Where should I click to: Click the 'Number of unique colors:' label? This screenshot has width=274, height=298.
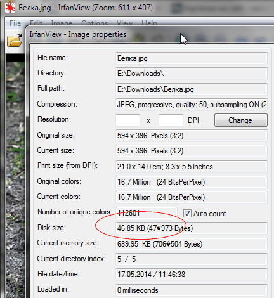[x=75, y=212]
